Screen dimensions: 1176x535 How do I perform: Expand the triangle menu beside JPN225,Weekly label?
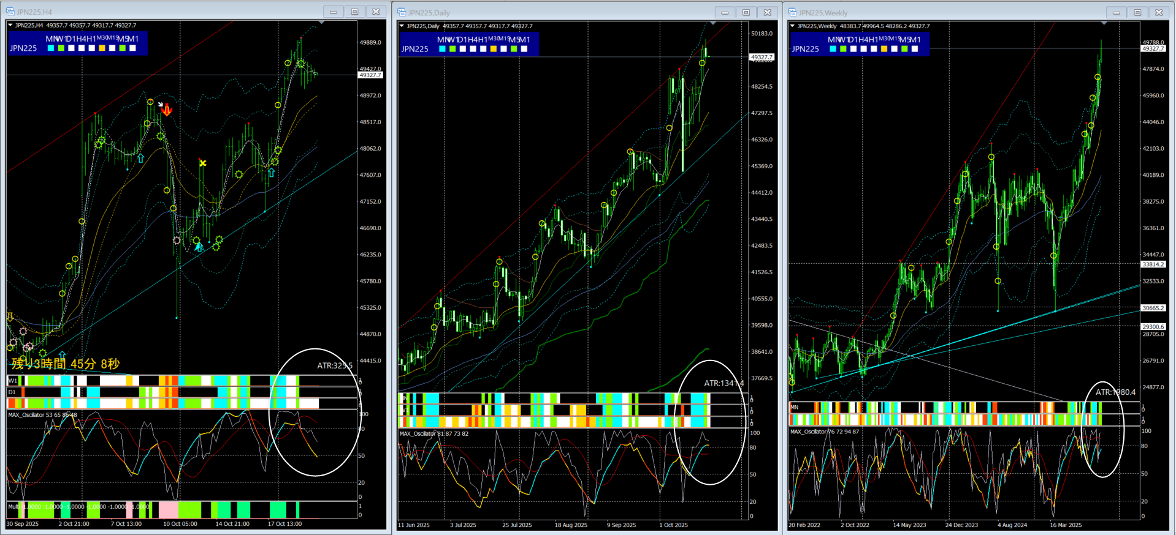tap(792, 26)
